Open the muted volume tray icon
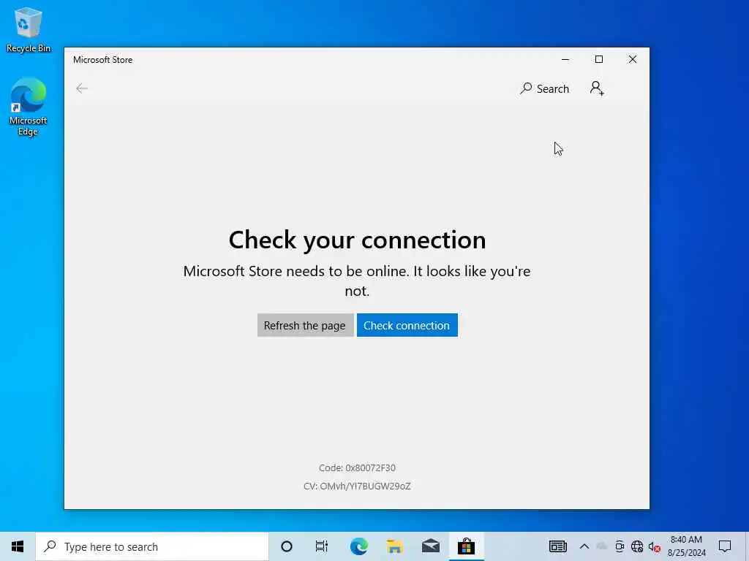The height and width of the screenshot is (561, 749). coord(655,546)
